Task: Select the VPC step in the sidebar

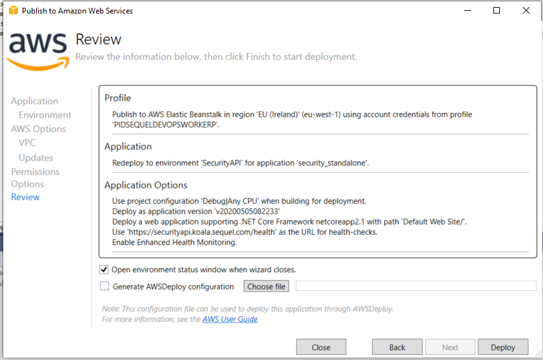Action: click(x=27, y=143)
